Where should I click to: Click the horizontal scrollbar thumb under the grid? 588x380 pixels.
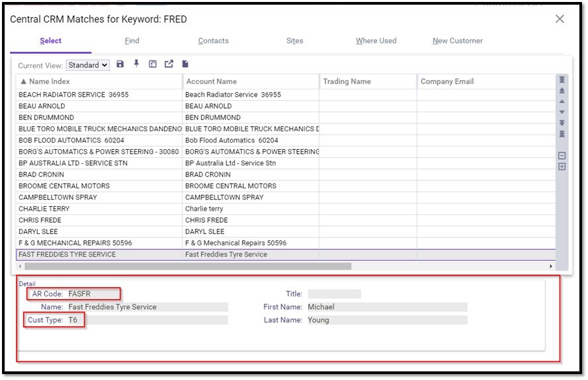[188, 266]
